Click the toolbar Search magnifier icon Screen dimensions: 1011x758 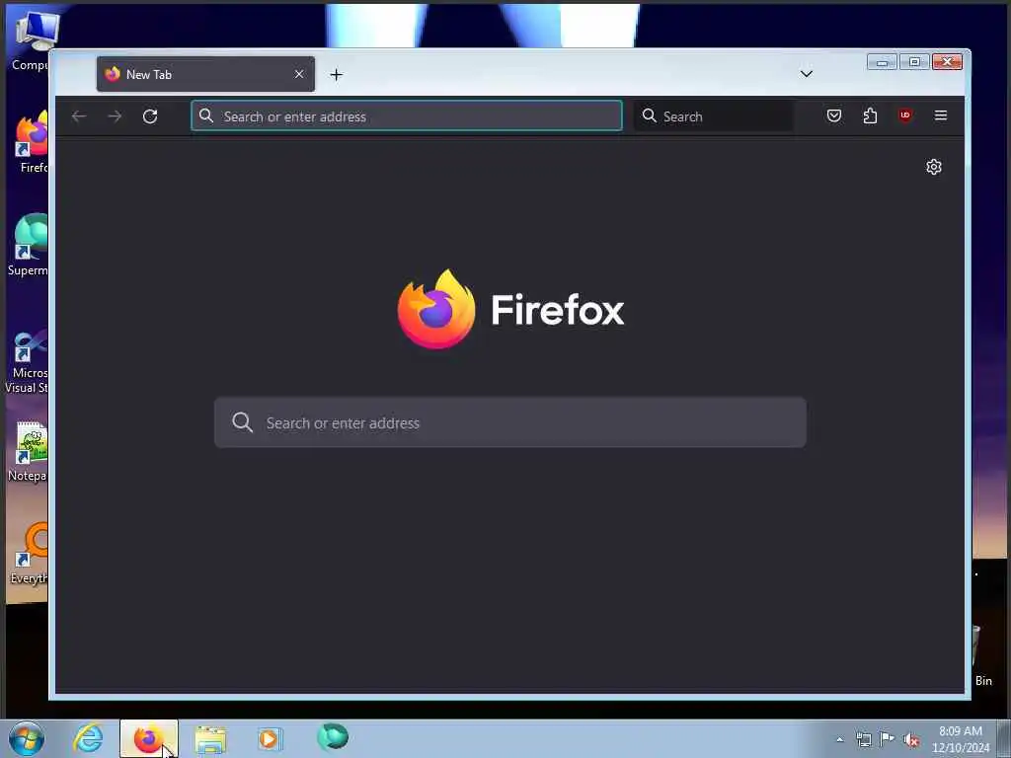pos(650,115)
